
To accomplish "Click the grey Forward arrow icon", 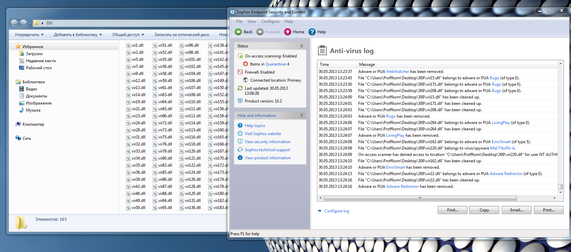I will (x=260, y=32).
